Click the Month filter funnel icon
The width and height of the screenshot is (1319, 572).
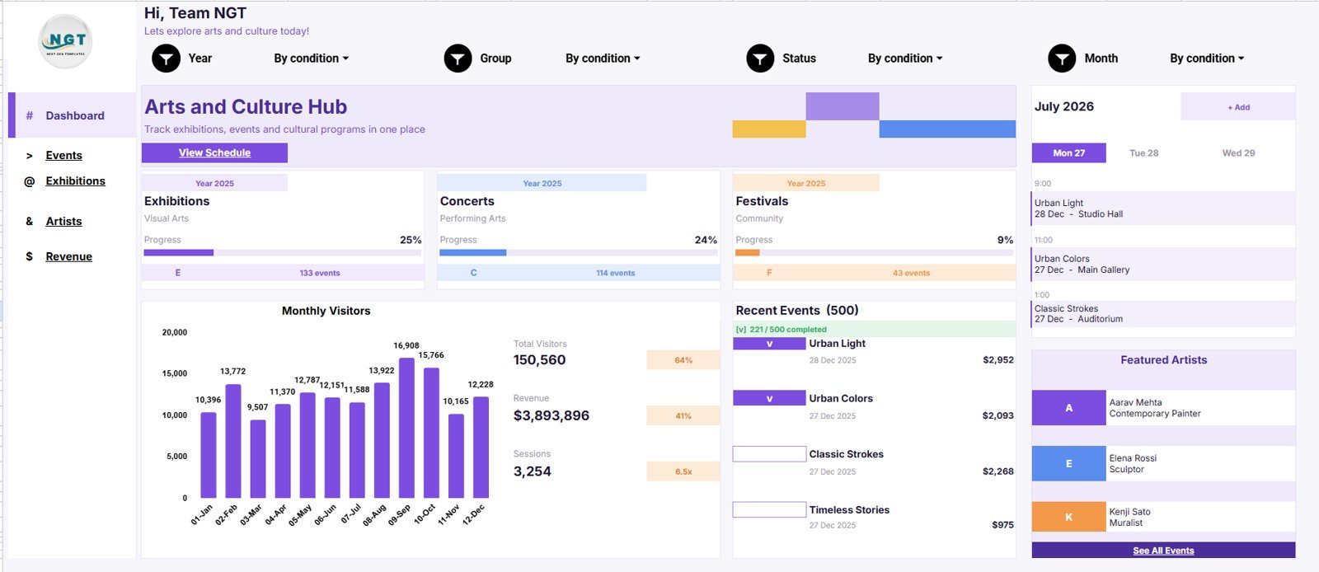coord(1062,59)
